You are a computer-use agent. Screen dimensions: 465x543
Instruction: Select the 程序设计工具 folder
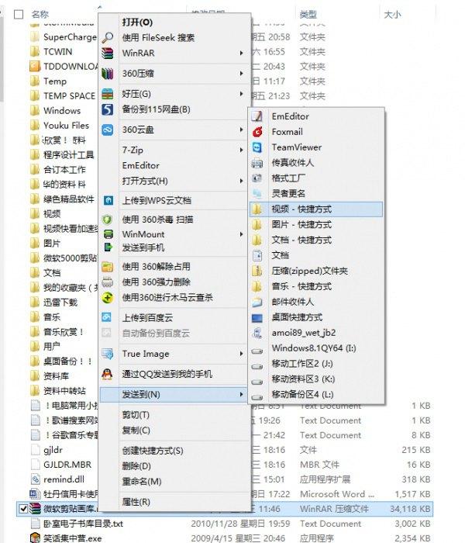tap(68, 155)
